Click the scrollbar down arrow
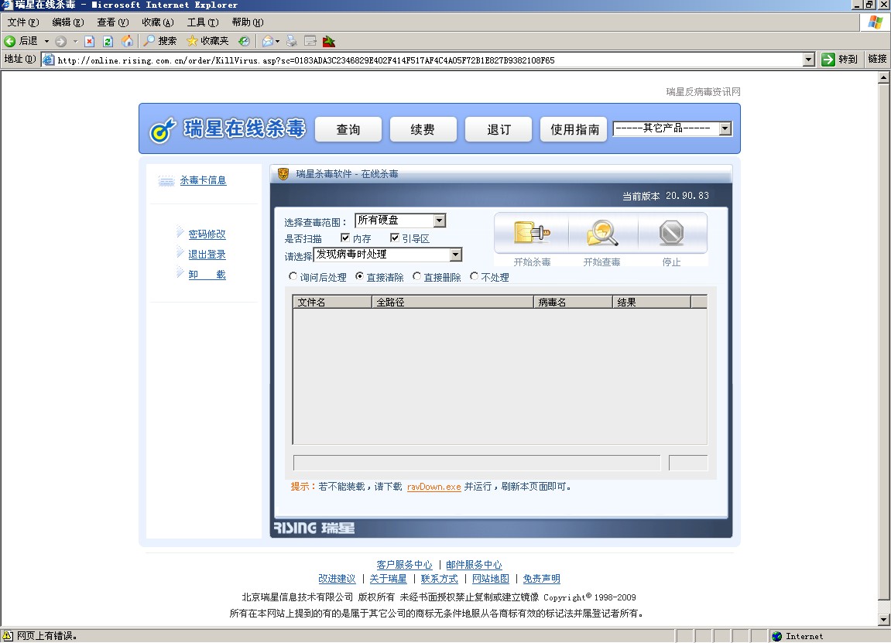 pos(883,620)
